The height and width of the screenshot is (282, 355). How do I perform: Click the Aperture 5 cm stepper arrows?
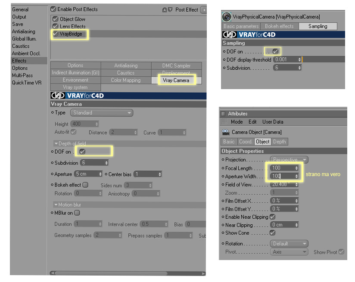(100, 174)
